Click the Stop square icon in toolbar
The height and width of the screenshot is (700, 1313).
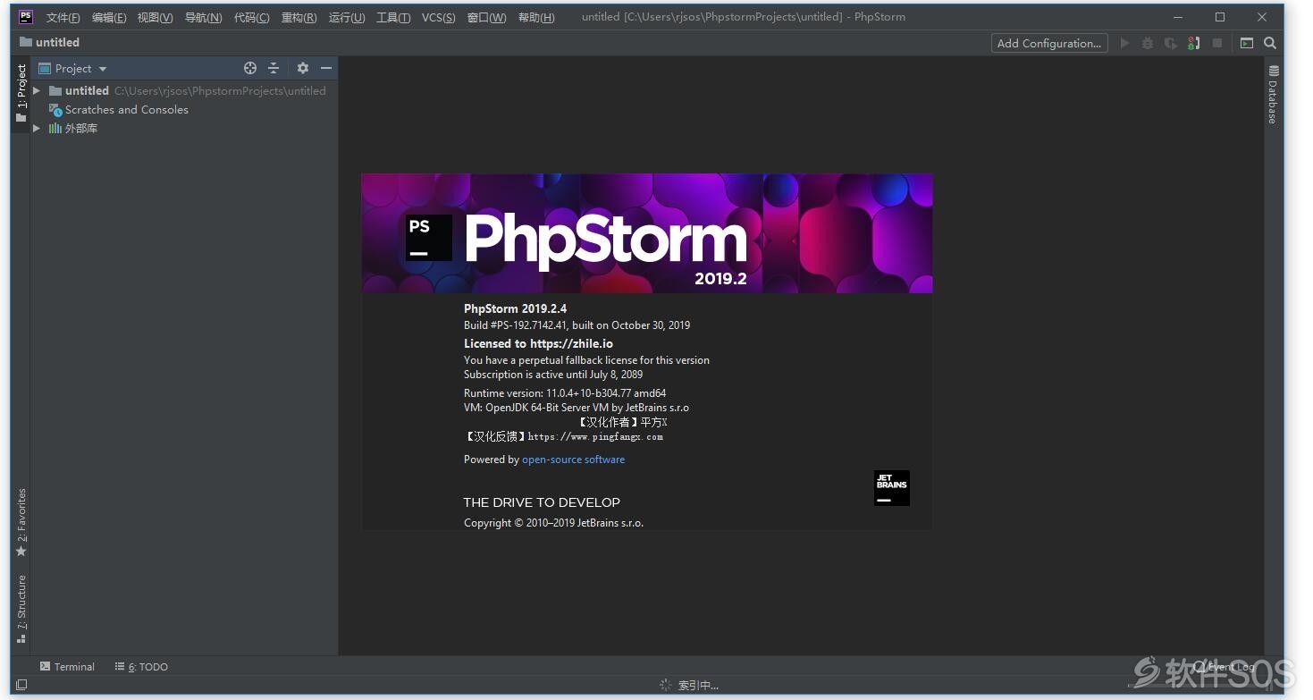1216,43
